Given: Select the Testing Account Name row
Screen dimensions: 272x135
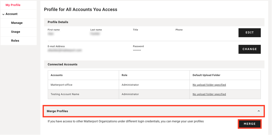Looking at the screenshot, I should point(65,94).
